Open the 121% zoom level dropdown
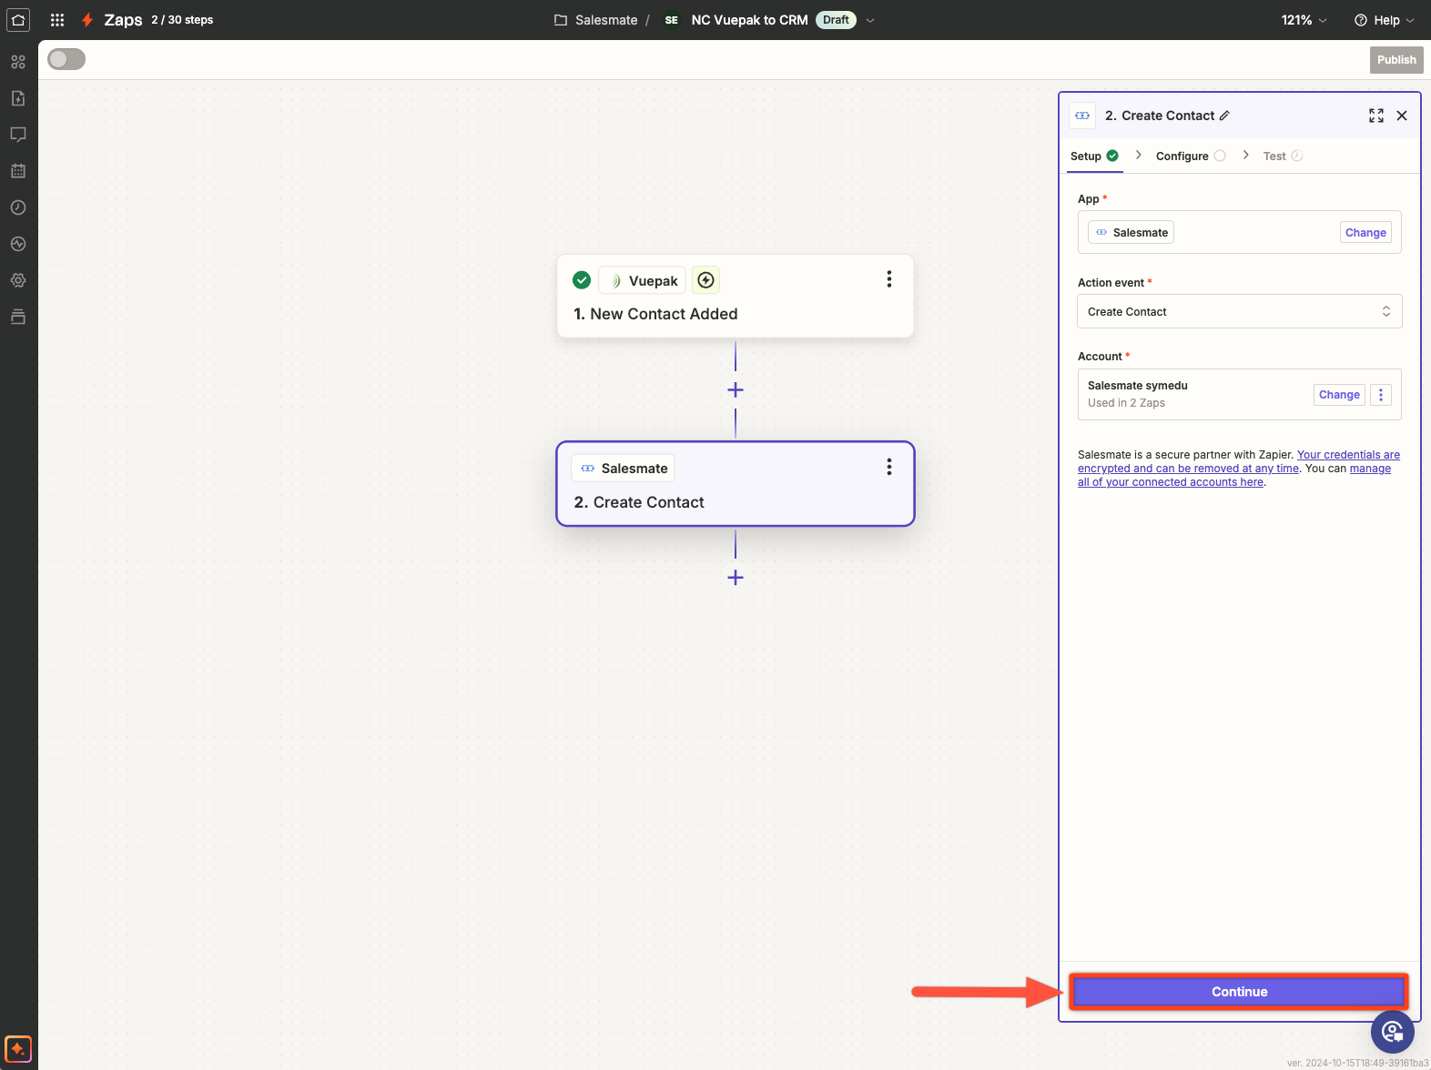 point(1304,20)
